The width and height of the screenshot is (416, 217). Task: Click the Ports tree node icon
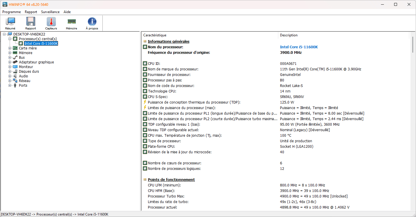[15, 86]
